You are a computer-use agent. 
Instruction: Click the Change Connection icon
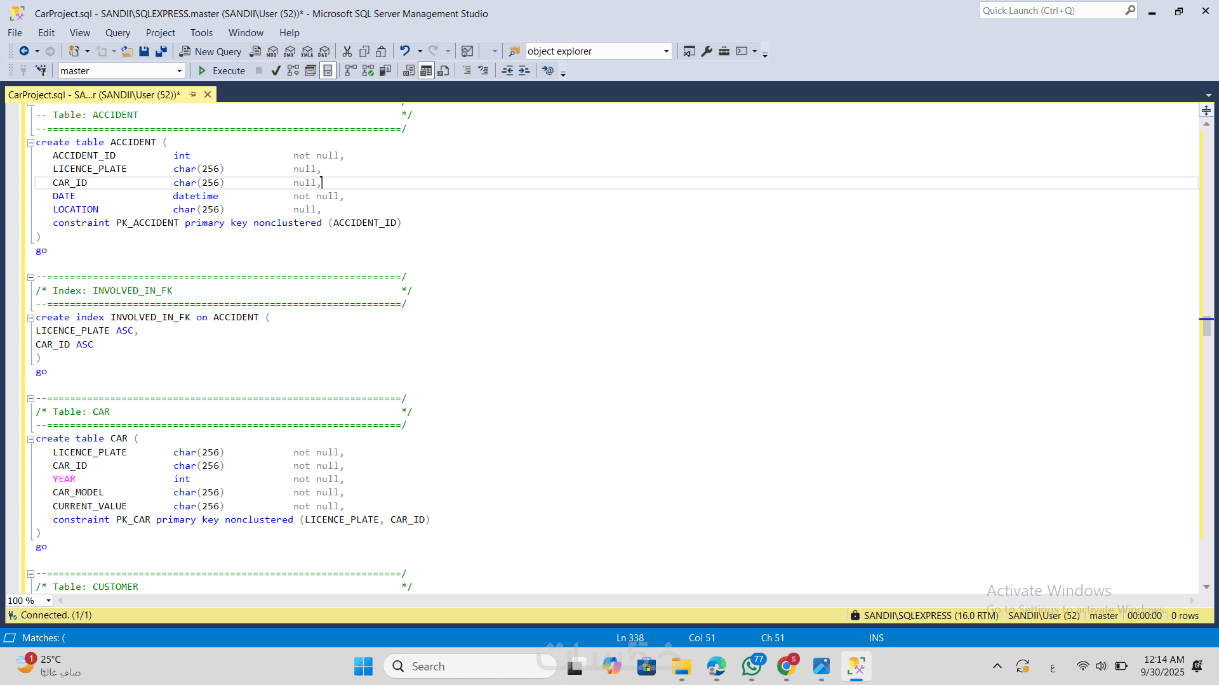pos(41,70)
